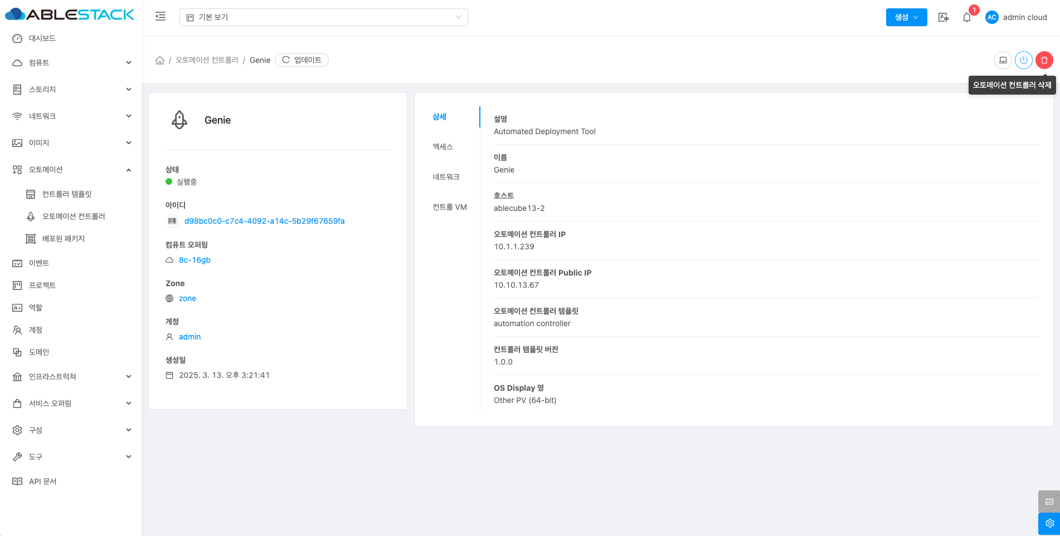Collapse the sidebar with the menu fold icon
Image resolution: width=1060 pixels, height=536 pixels.
tap(161, 17)
